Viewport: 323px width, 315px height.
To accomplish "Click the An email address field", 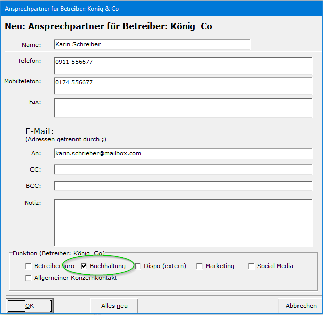I will click(182, 153).
